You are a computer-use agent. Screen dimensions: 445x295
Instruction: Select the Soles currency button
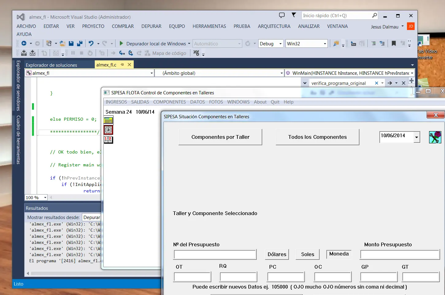coord(308,254)
